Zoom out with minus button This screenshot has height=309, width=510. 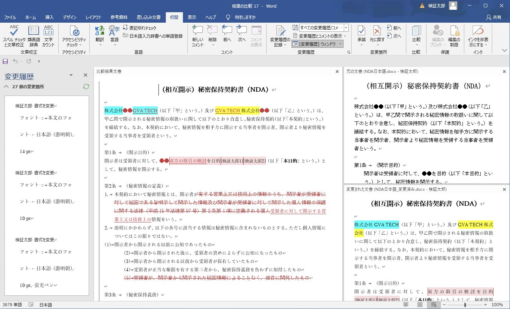click(444, 305)
